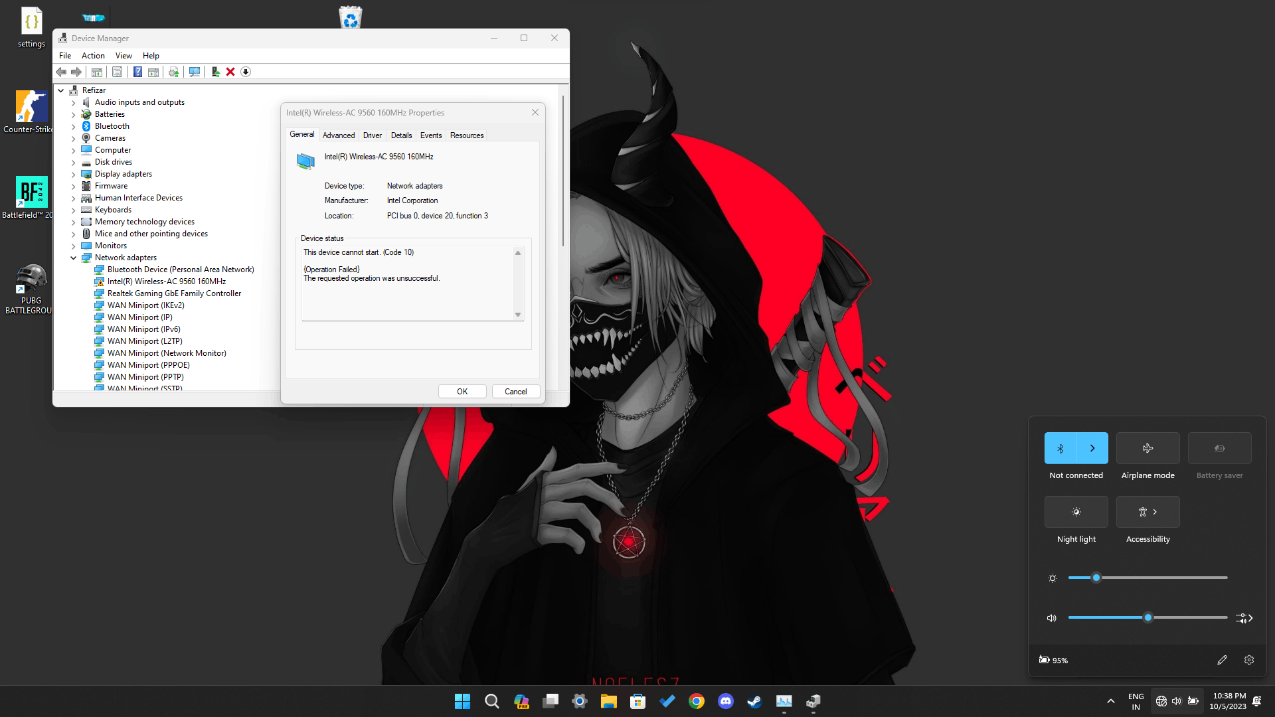Click Cancel in the Wireless-AC properties dialog
This screenshot has height=717, width=1275.
pyautogui.click(x=516, y=391)
